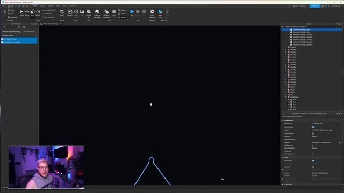Open the Toolbox

point(70,13)
